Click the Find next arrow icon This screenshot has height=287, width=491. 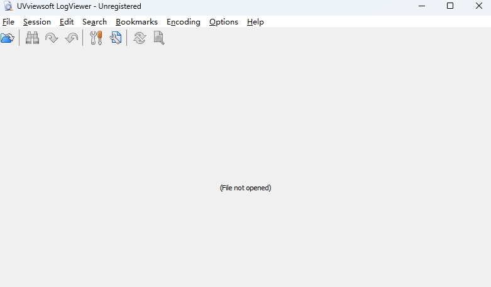(x=52, y=38)
